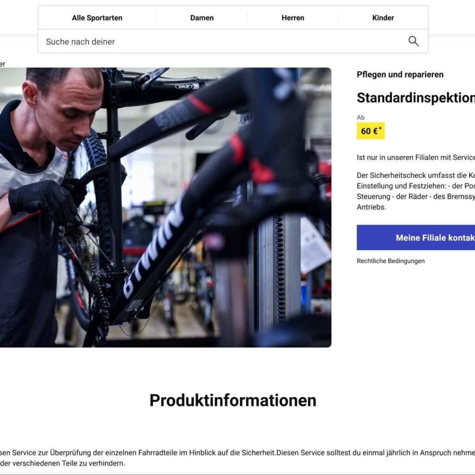Click the 'Ist nur in unseren Filialen' availability text
Image resolution: width=475 pixels, height=475 pixels.
tap(416, 158)
